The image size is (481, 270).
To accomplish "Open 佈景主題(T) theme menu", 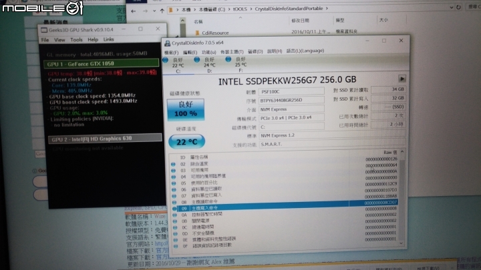I will tap(232, 52).
